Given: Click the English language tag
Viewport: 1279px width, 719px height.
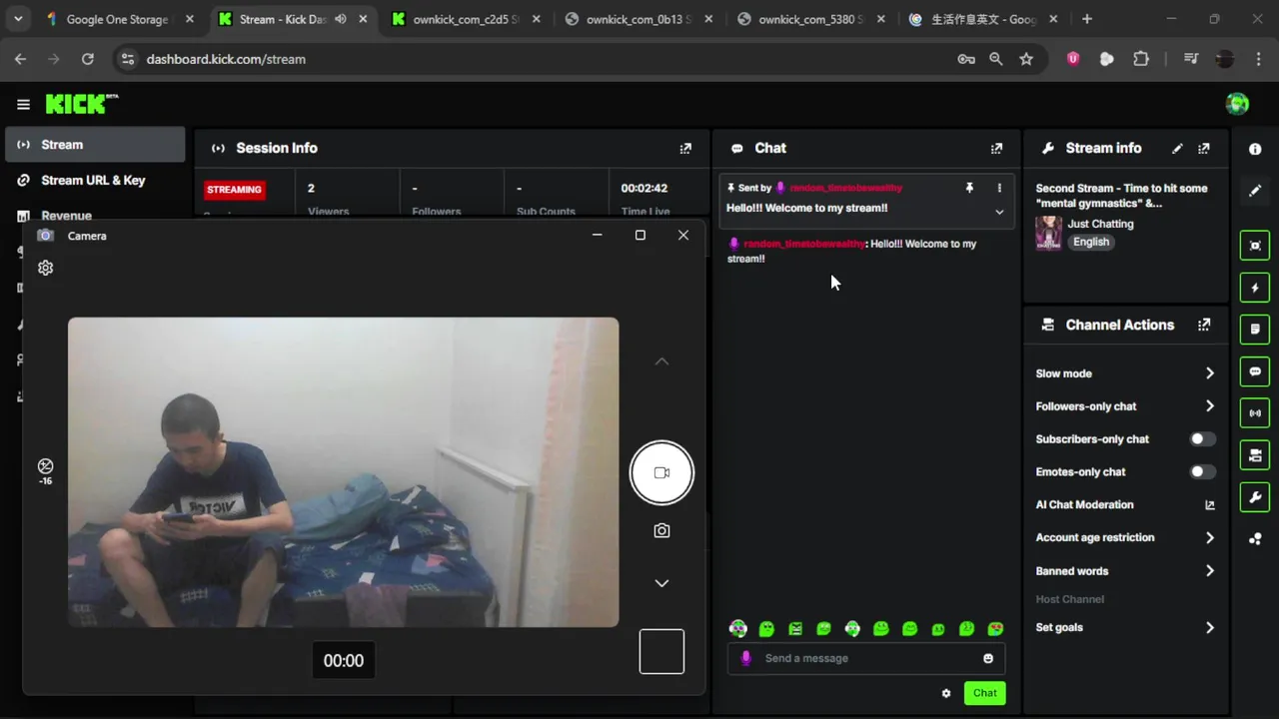Looking at the screenshot, I should pyautogui.click(x=1091, y=242).
